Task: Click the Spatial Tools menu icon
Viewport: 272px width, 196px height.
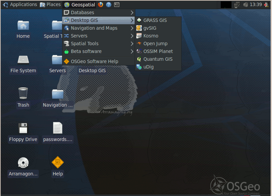Action: (x=66, y=44)
